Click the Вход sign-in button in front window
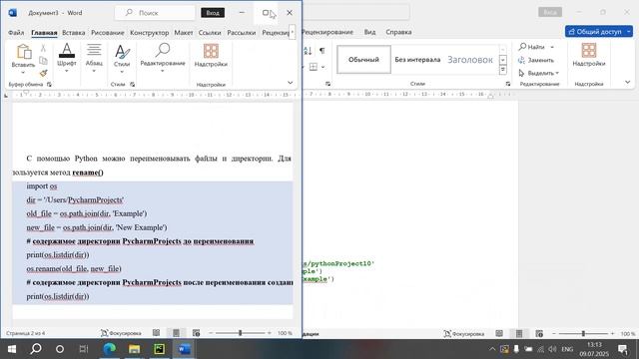639x359 pixels. 213,13
